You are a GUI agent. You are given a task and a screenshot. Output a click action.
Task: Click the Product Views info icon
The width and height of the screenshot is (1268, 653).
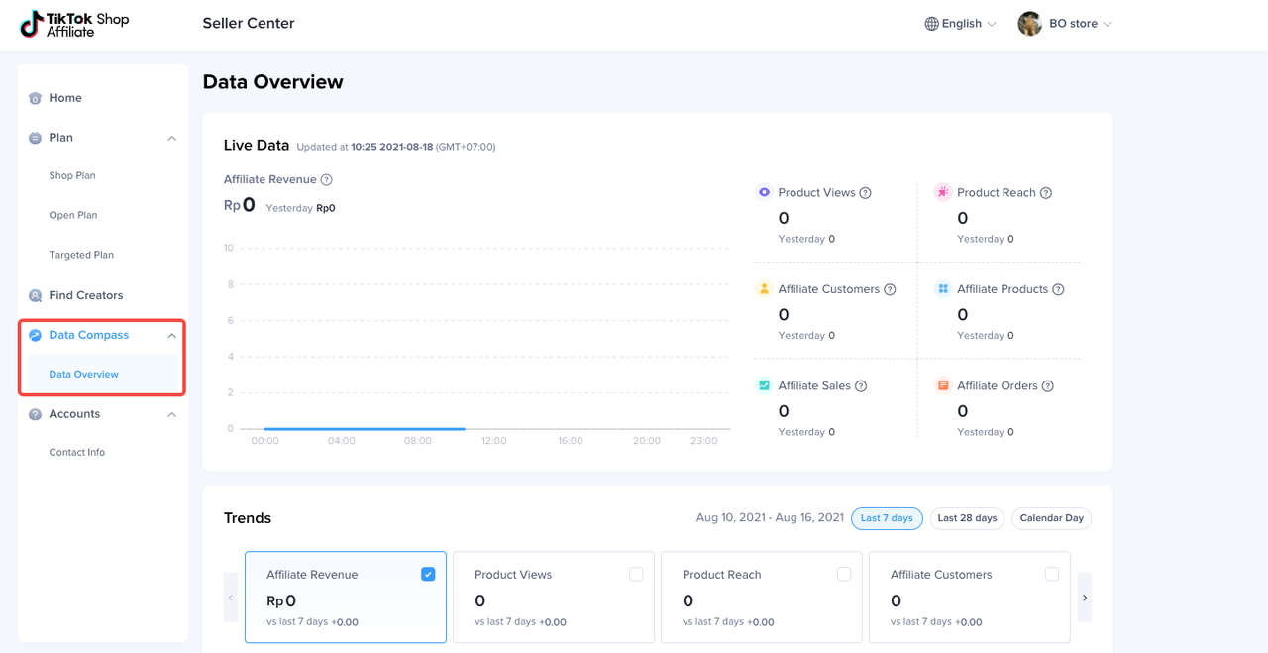pyautogui.click(x=865, y=193)
